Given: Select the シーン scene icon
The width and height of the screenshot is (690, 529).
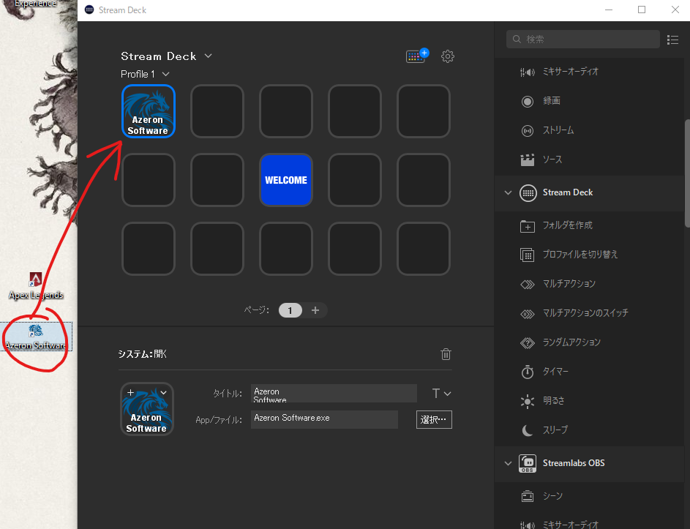Looking at the screenshot, I should [x=527, y=496].
